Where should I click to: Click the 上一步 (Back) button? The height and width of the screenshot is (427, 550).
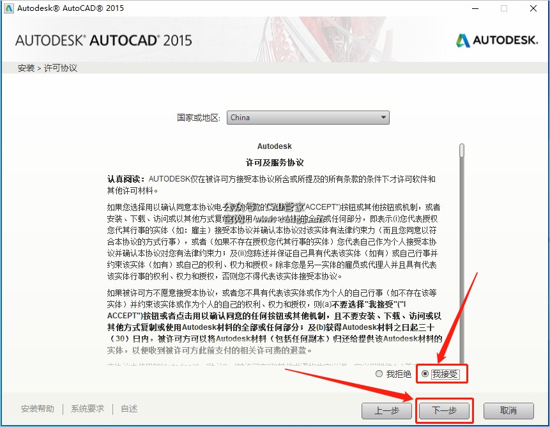click(x=386, y=410)
